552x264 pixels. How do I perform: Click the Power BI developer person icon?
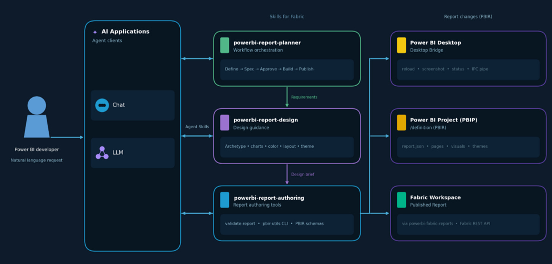click(37, 117)
